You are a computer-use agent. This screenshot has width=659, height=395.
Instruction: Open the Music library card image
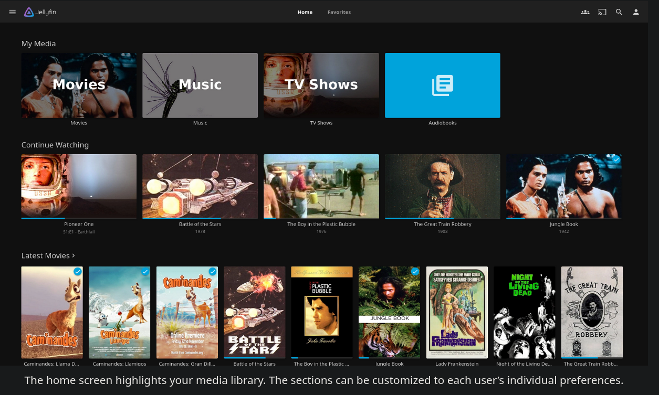coord(200,86)
